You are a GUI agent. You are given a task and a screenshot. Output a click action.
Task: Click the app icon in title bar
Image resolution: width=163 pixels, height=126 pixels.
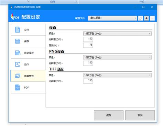click(11, 7)
